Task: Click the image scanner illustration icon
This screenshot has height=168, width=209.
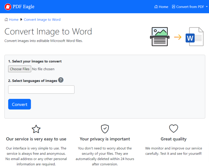Action: (x=160, y=37)
